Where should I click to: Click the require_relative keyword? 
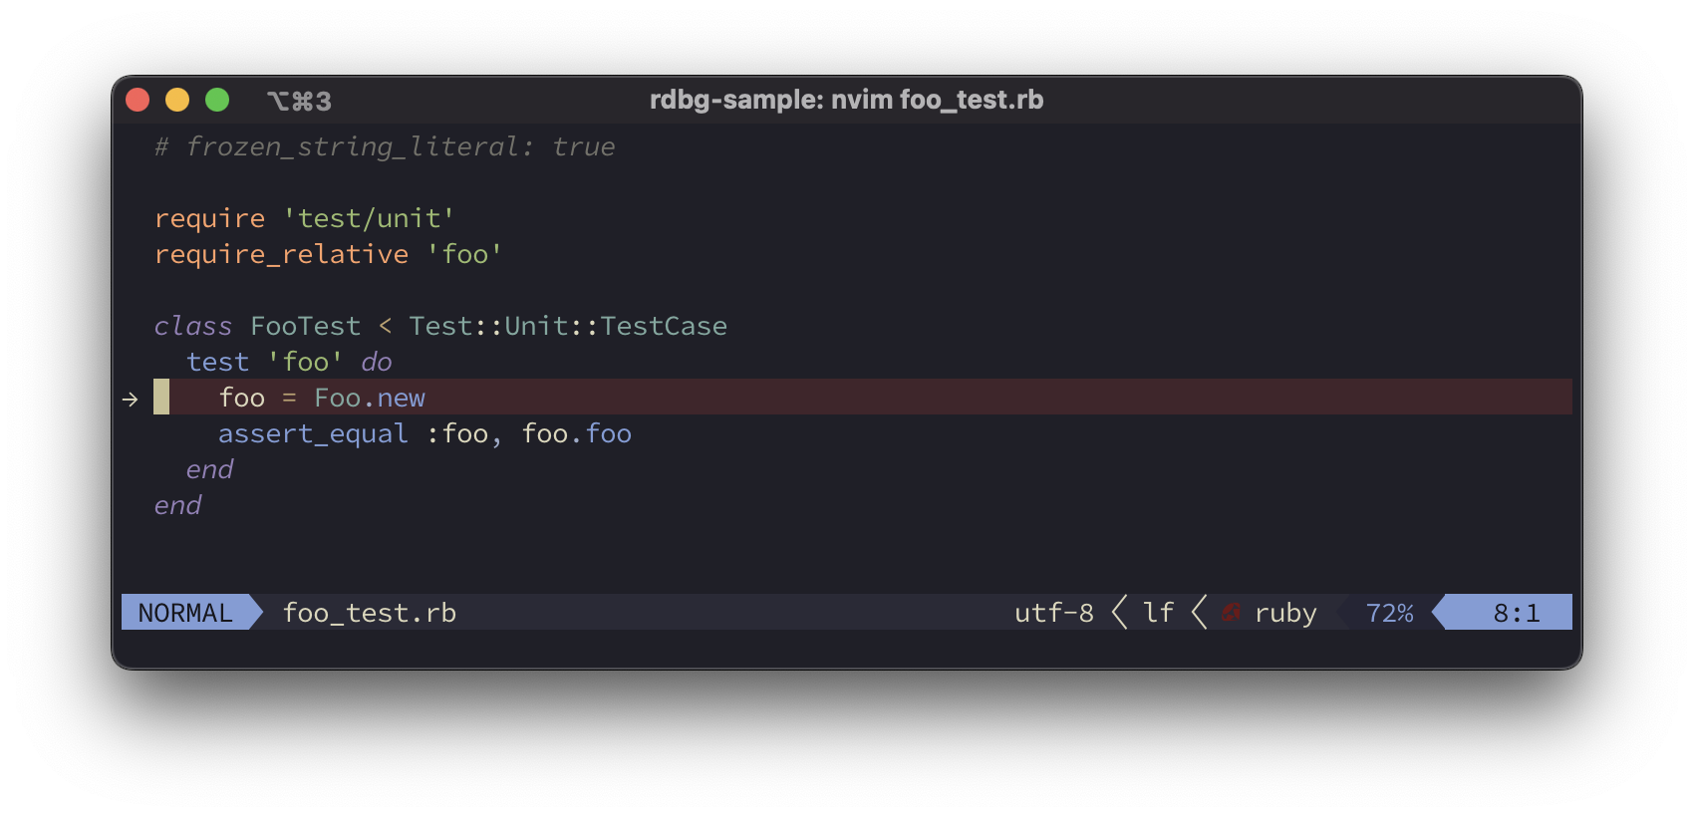[x=281, y=255]
